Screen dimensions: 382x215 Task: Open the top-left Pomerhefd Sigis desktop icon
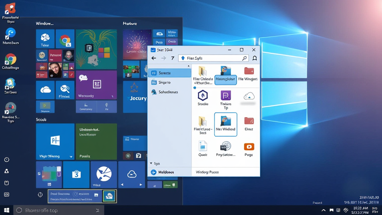[10, 13]
